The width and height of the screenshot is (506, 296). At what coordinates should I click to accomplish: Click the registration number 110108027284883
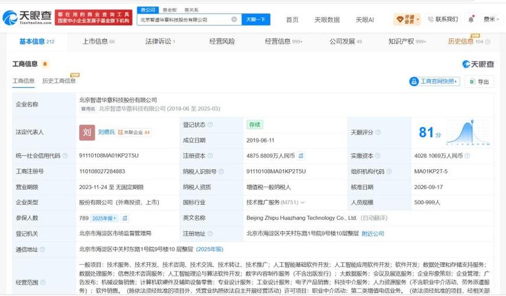(x=102, y=172)
